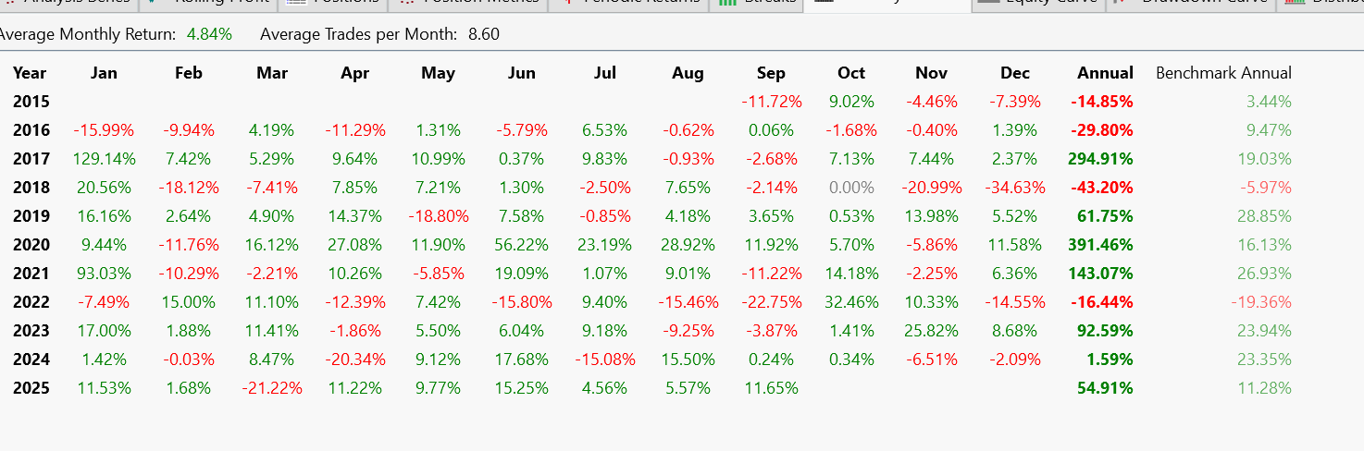Click the Benchmark Annual column header
1364x451 pixels.
click(1223, 73)
